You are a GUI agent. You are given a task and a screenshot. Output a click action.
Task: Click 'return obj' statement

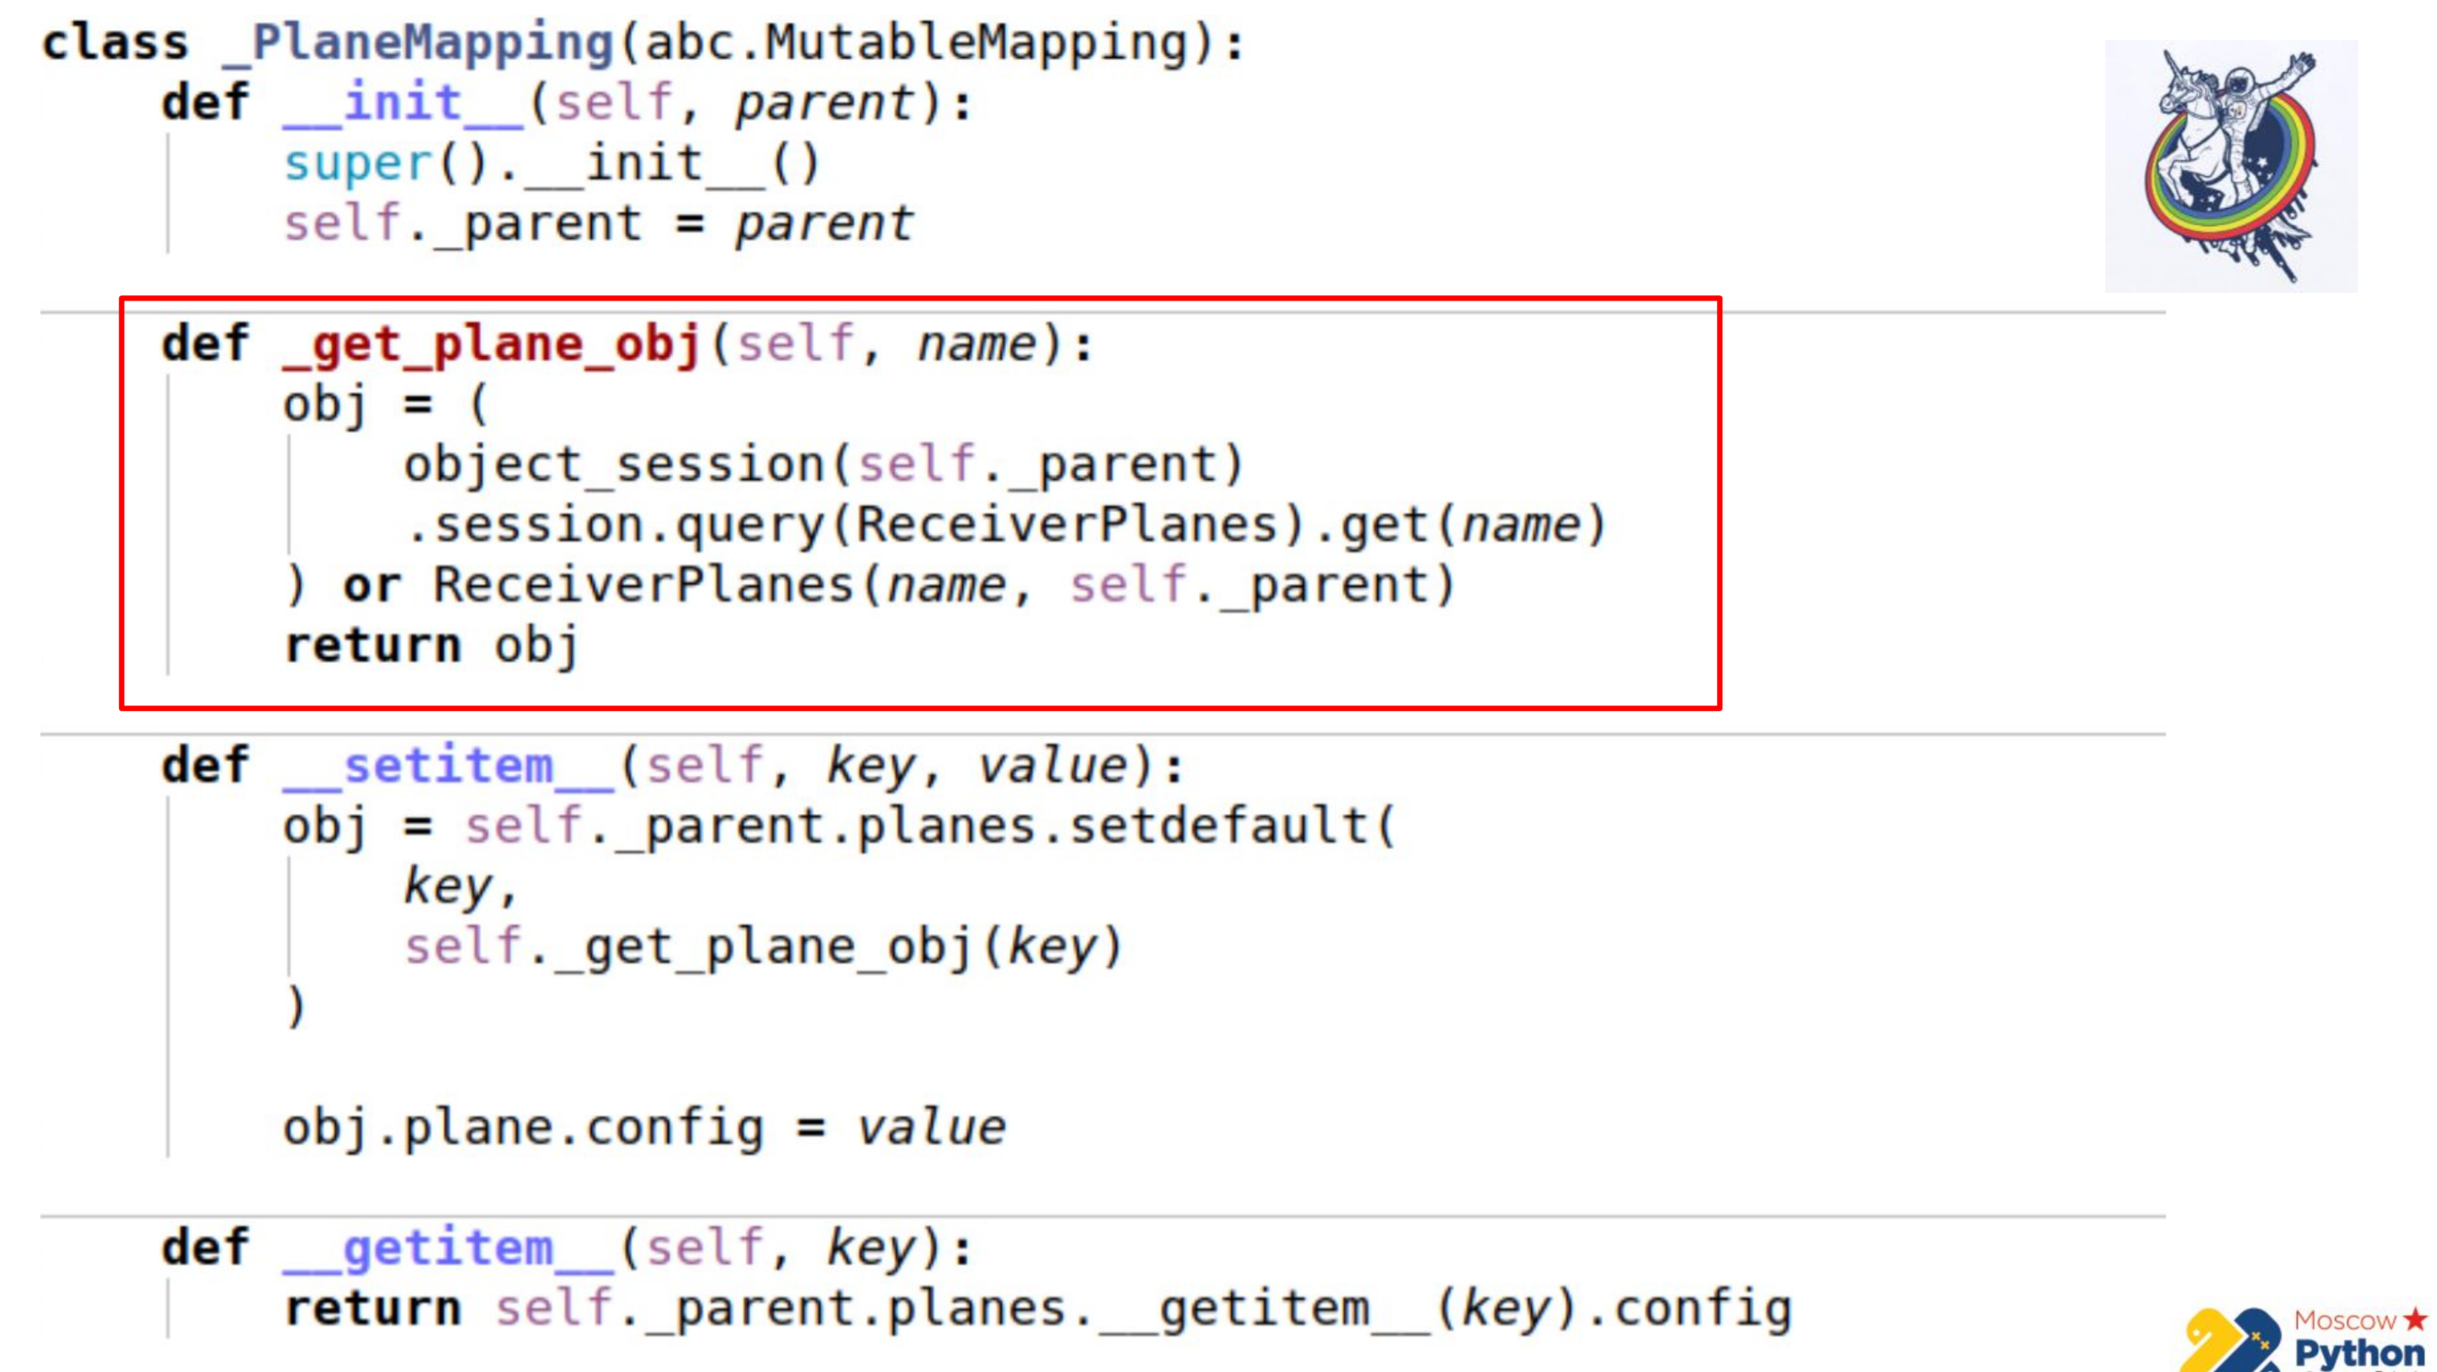[x=431, y=646]
